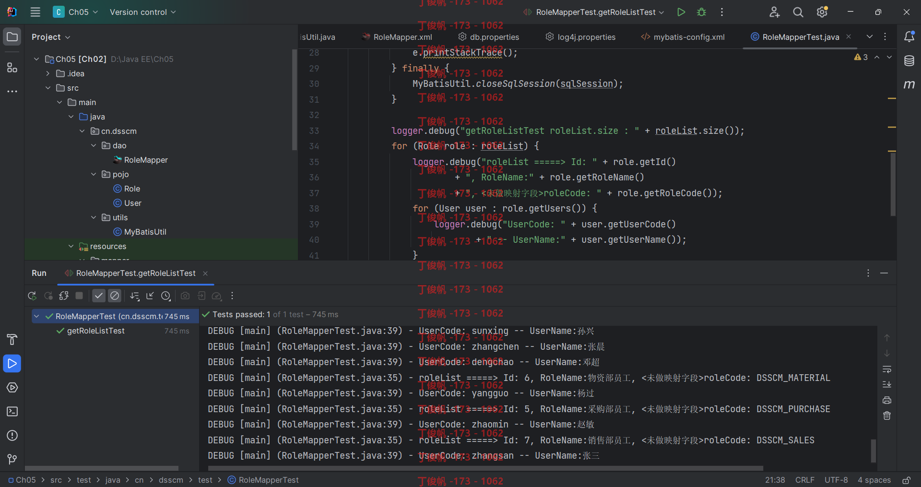Clear console with trash icon
The image size is (921, 487).
click(x=887, y=416)
